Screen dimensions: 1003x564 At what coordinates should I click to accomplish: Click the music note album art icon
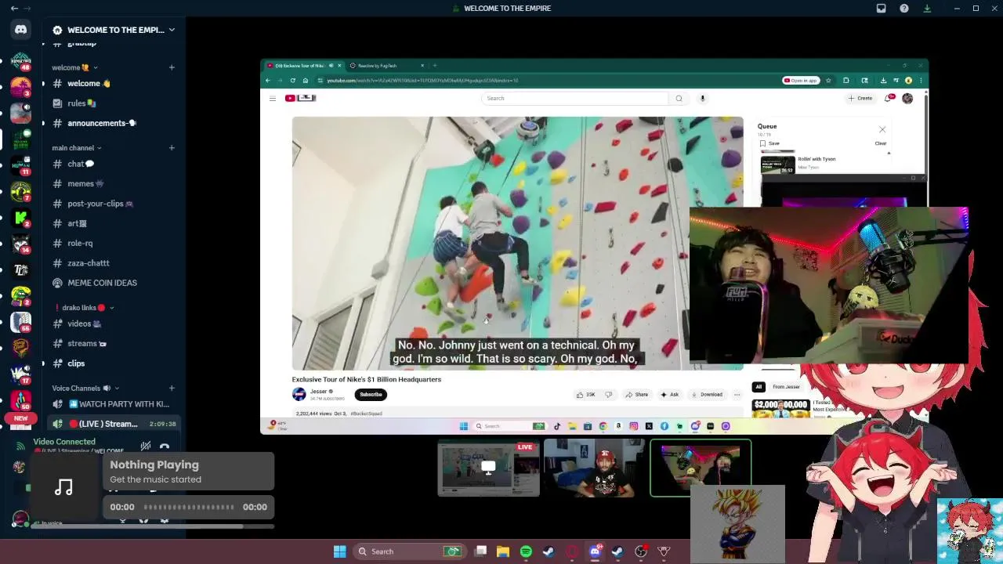(64, 488)
